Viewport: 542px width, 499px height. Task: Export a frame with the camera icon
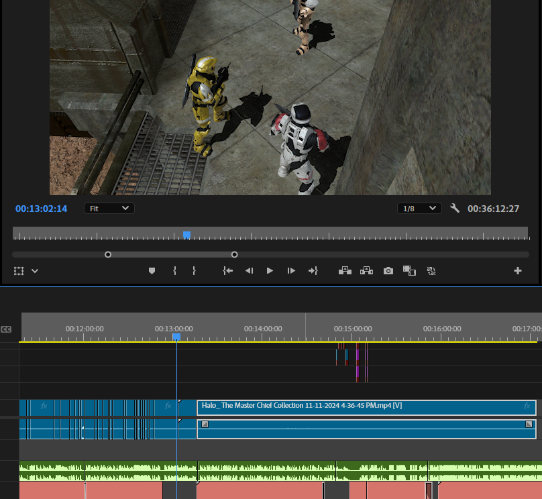click(x=388, y=271)
